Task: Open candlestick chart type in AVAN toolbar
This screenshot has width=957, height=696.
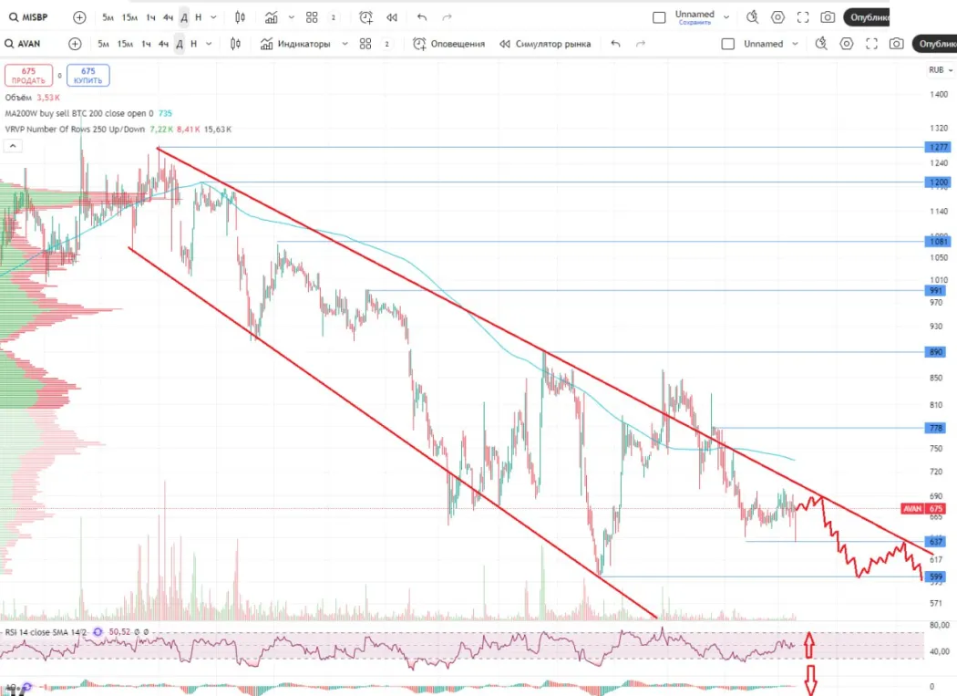Action: pos(235,44)
